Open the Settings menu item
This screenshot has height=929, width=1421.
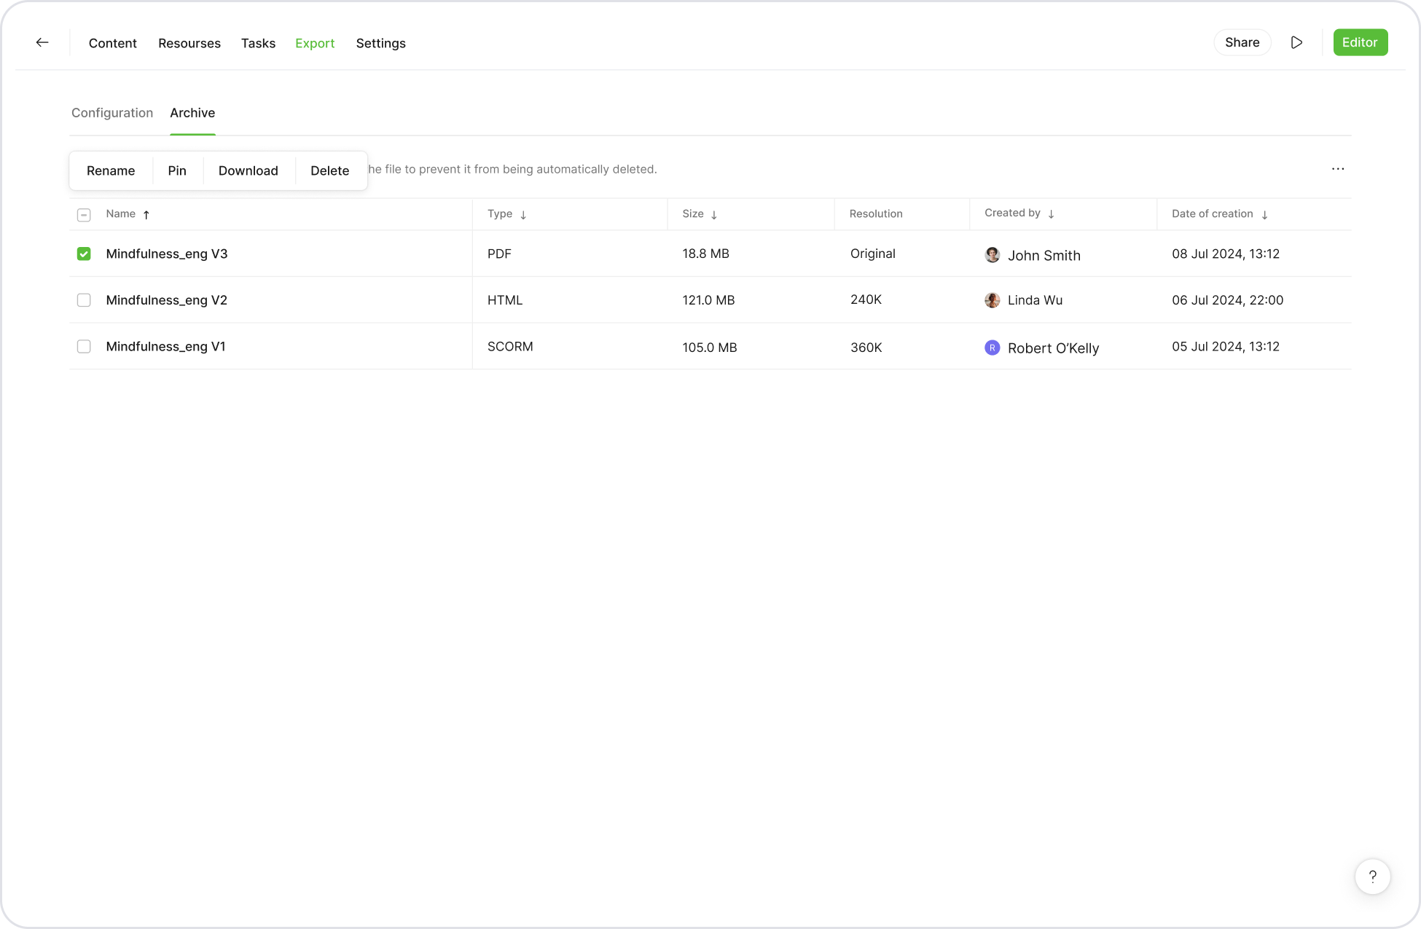tap(380, 44)
